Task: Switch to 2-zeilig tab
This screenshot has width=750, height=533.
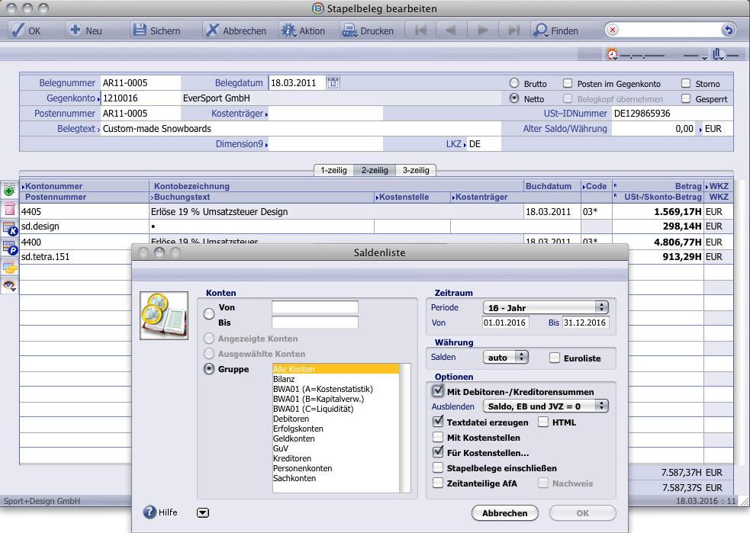Action: 375,170
